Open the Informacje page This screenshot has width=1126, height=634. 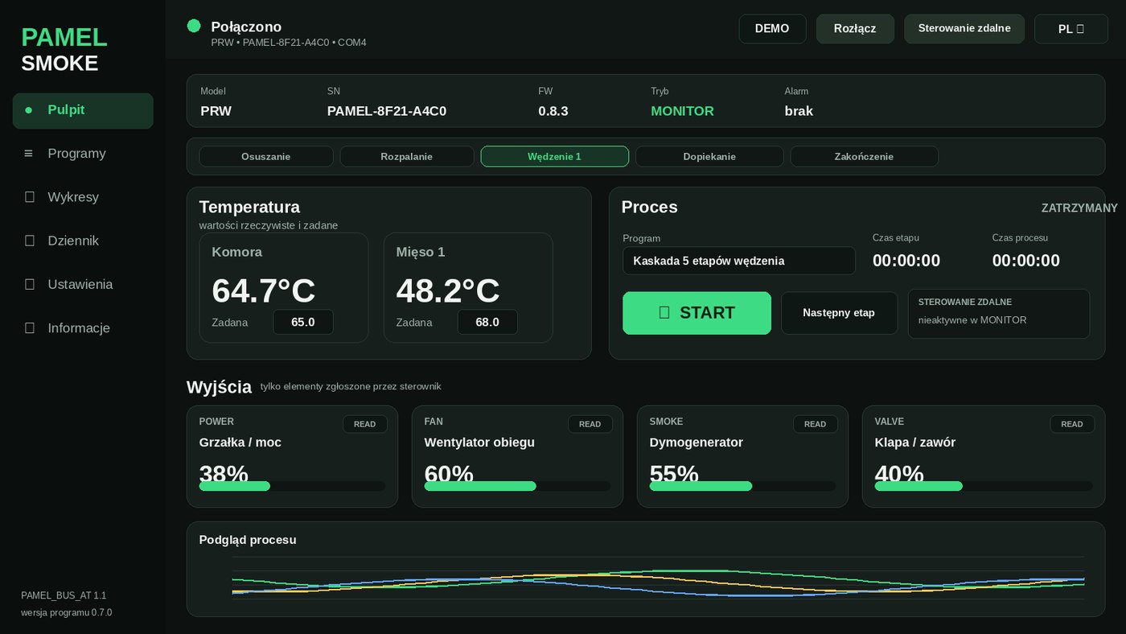coord(83,328)
